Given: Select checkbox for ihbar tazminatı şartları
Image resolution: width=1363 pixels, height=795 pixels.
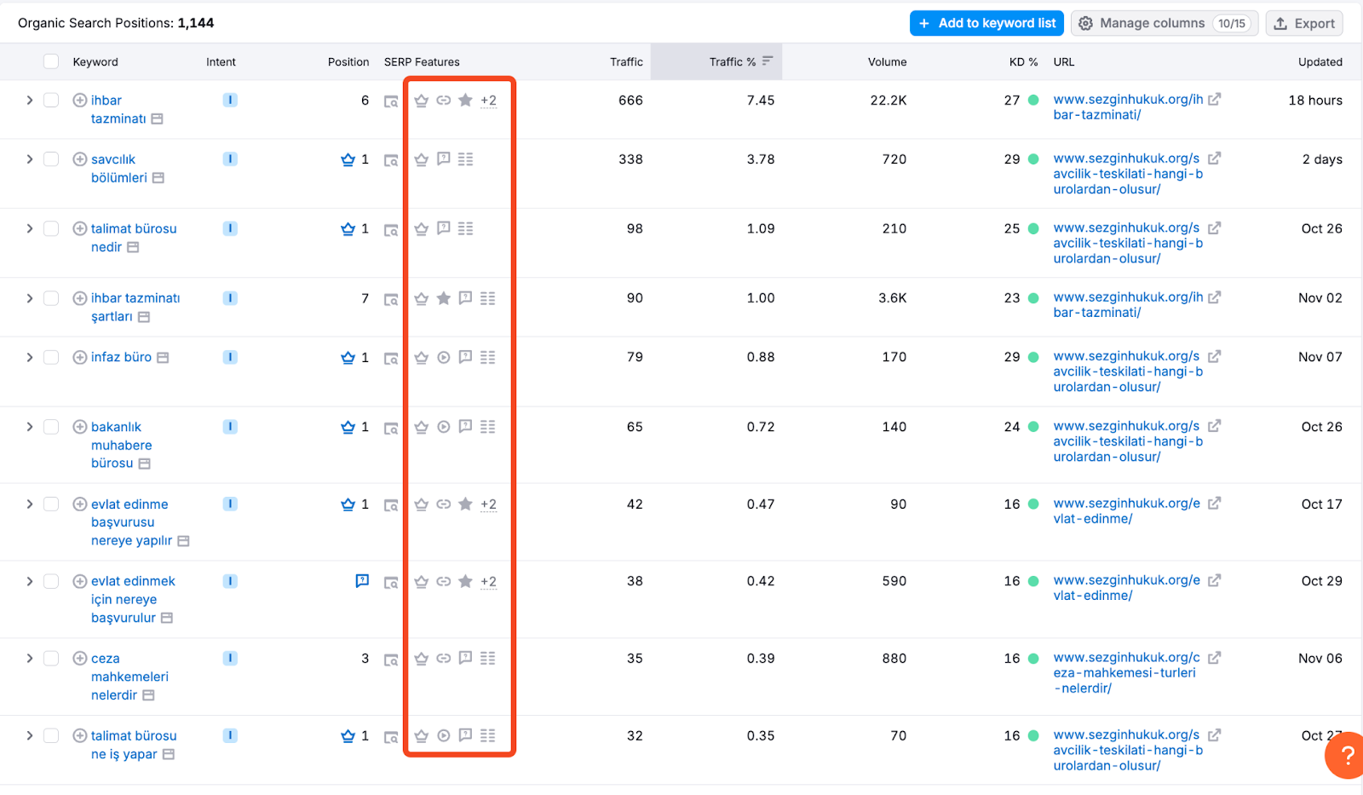Looking at the screenshot, I should click(x=51, y=298).
